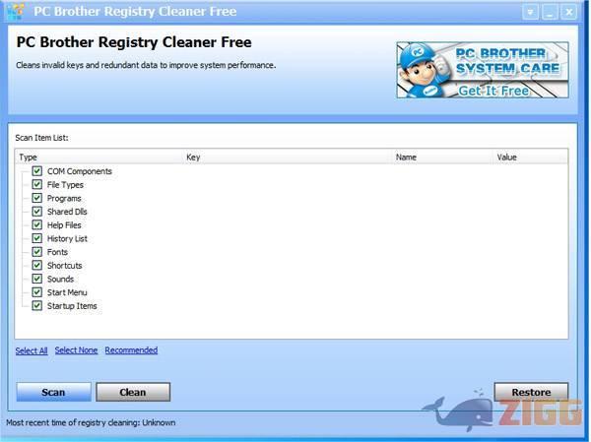The image size is (591, 442).
Task: Click the Restore button
Action: click(531, 392)
